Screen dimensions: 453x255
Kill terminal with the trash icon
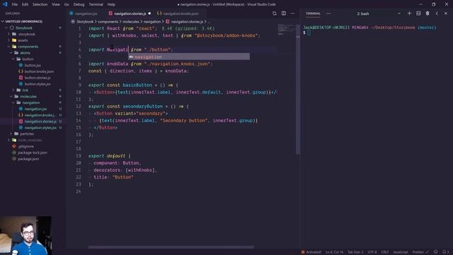(428, 13)
